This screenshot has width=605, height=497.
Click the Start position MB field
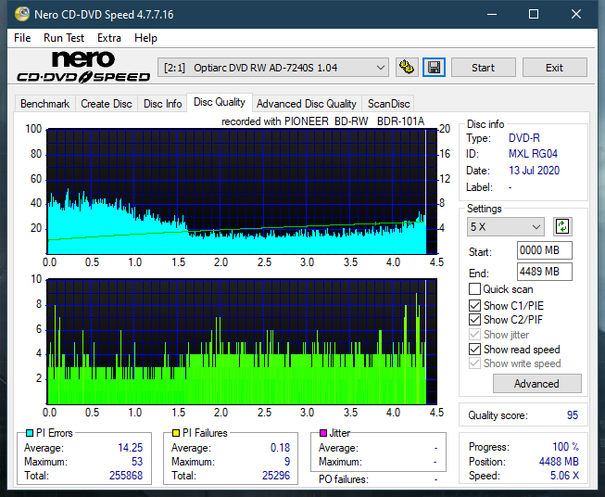point(544,250)
